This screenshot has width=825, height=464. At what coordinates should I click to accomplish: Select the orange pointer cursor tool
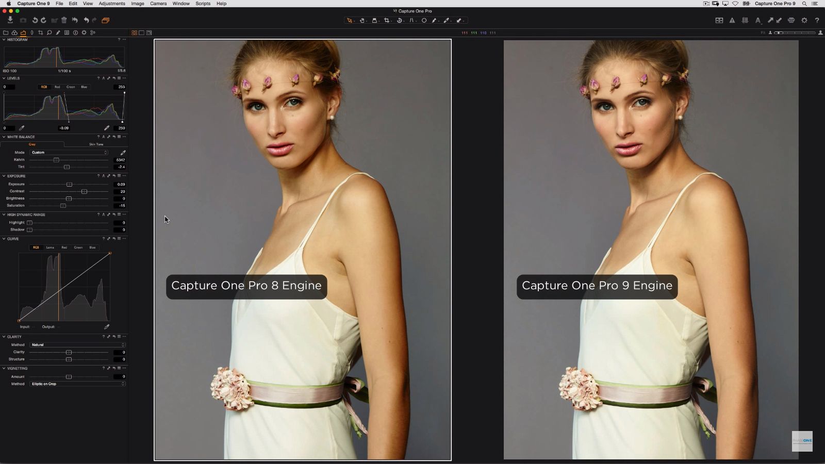point(350,21)
